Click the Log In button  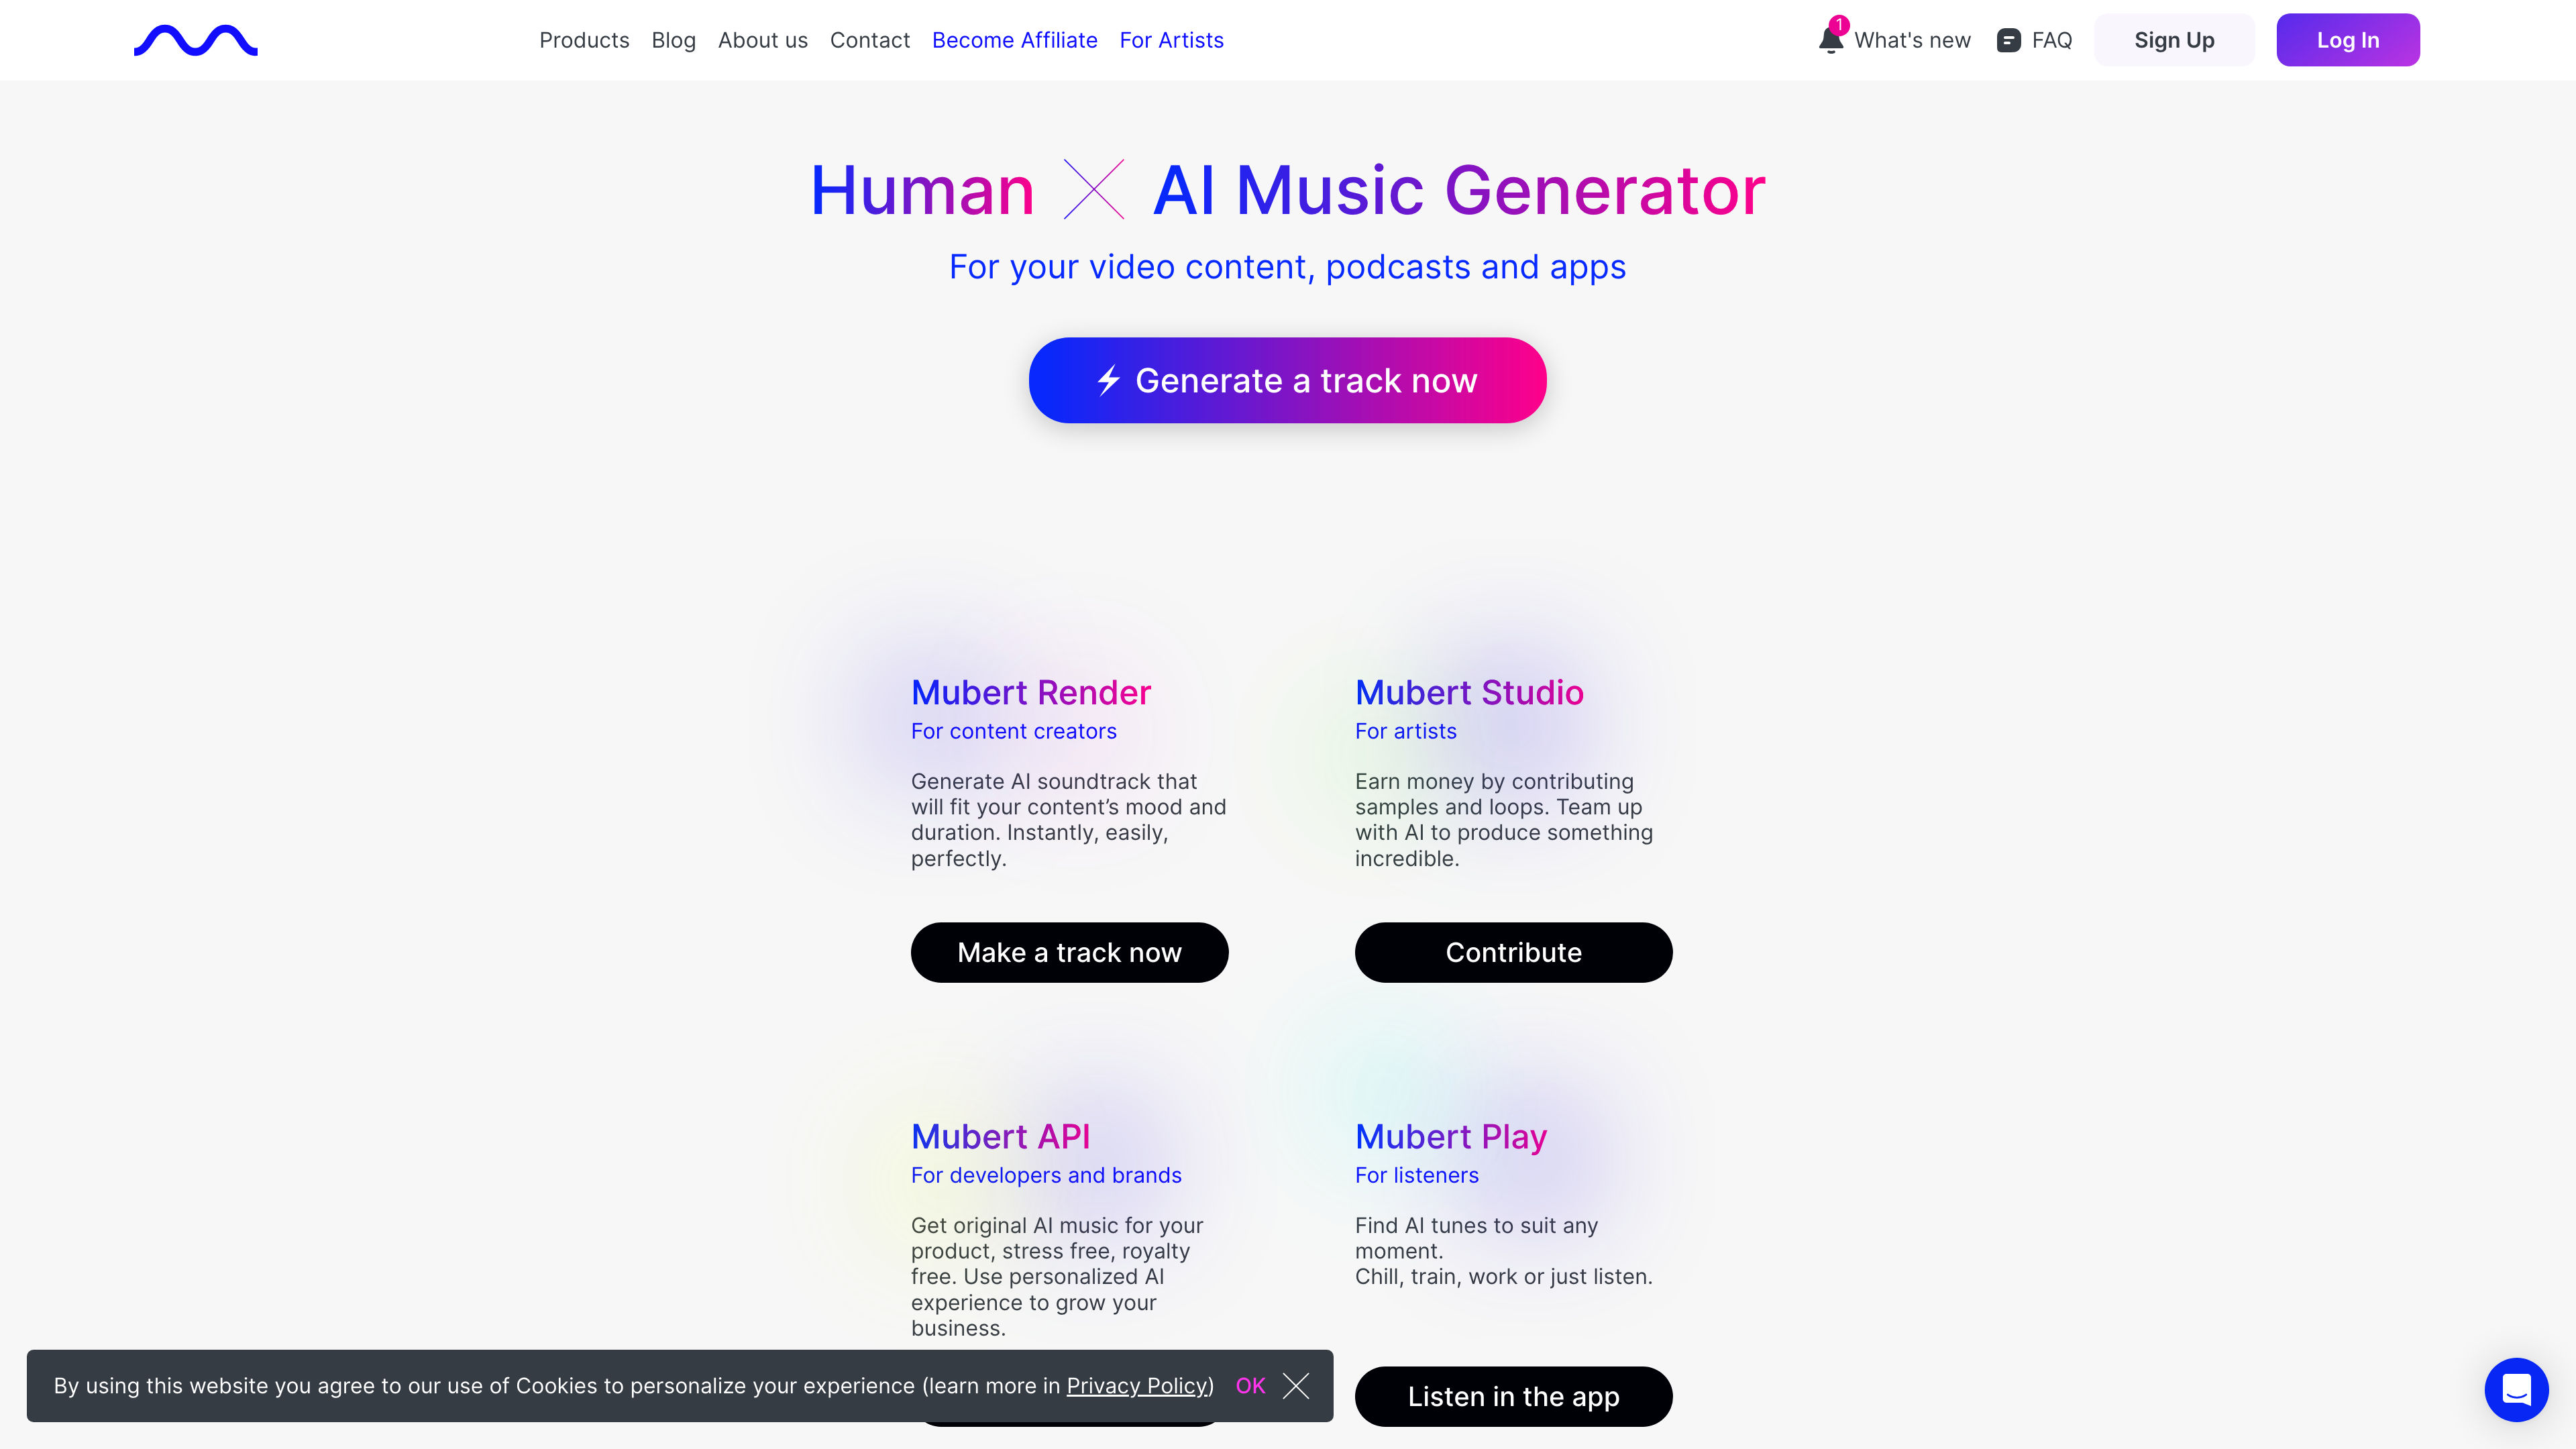pos(2348,39)
